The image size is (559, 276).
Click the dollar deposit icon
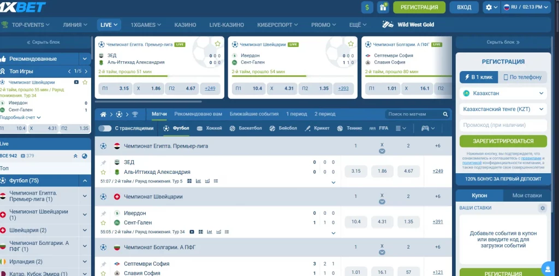[367, 7]
